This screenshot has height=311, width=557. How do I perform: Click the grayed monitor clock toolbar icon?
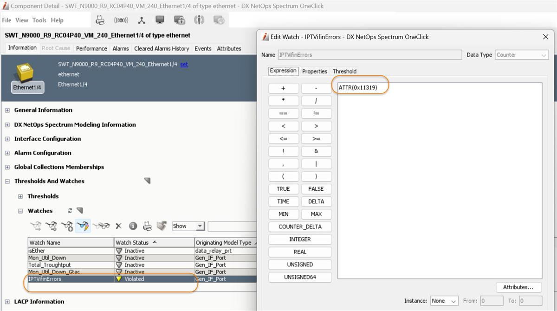pos(219,20)
